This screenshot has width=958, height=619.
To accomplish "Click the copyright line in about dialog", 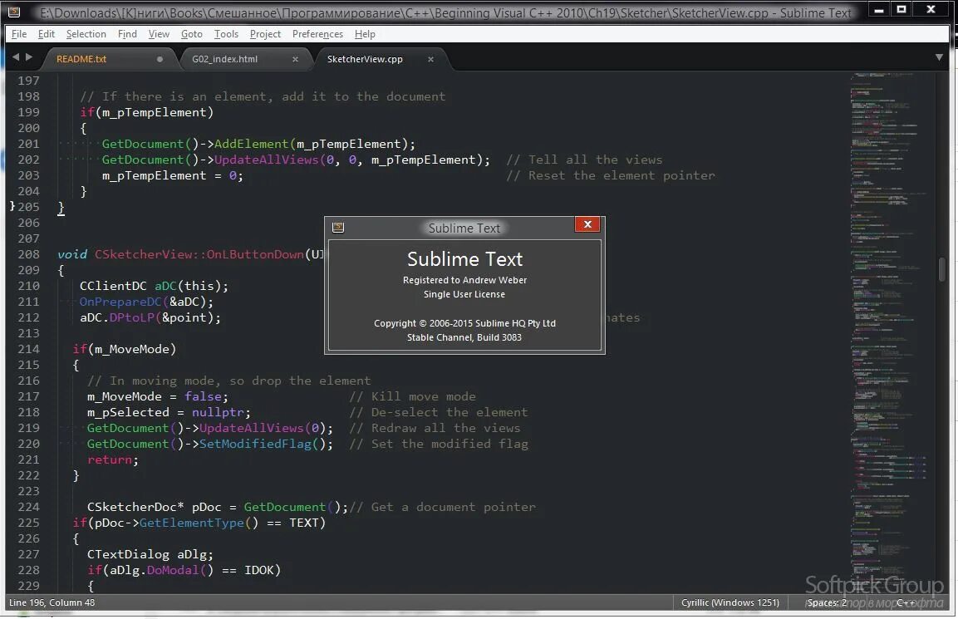I will [x=464, y=323].
